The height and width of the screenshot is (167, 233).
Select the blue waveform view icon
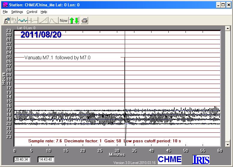coord(23,20)
